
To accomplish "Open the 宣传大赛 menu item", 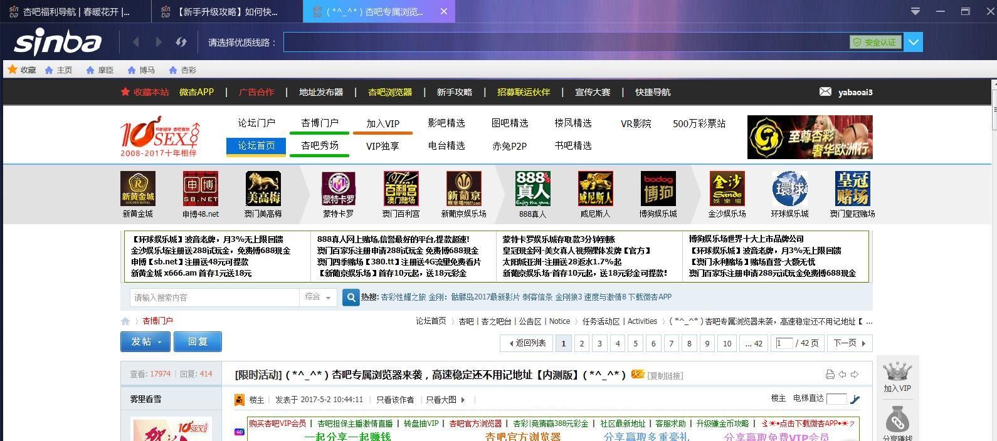I will 593,92.
